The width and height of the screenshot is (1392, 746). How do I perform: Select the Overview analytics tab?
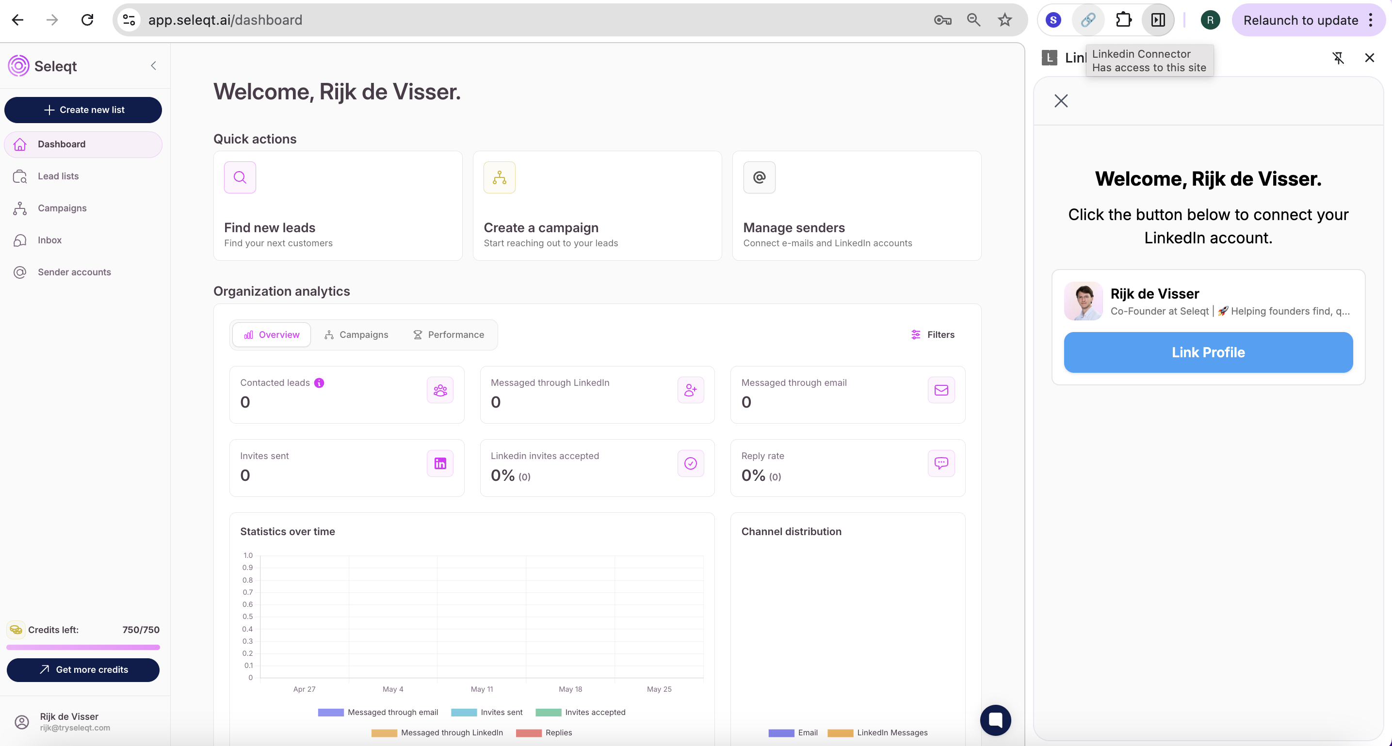[271, 334]
